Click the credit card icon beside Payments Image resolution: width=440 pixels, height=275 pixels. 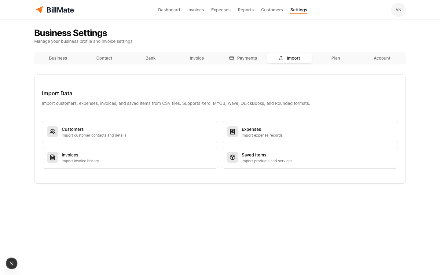tap(232, 58)
